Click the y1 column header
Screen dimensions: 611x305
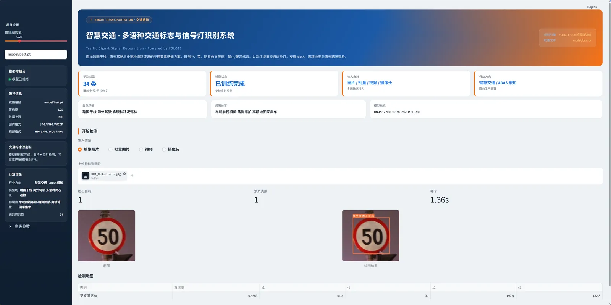[x=388, y=287]
